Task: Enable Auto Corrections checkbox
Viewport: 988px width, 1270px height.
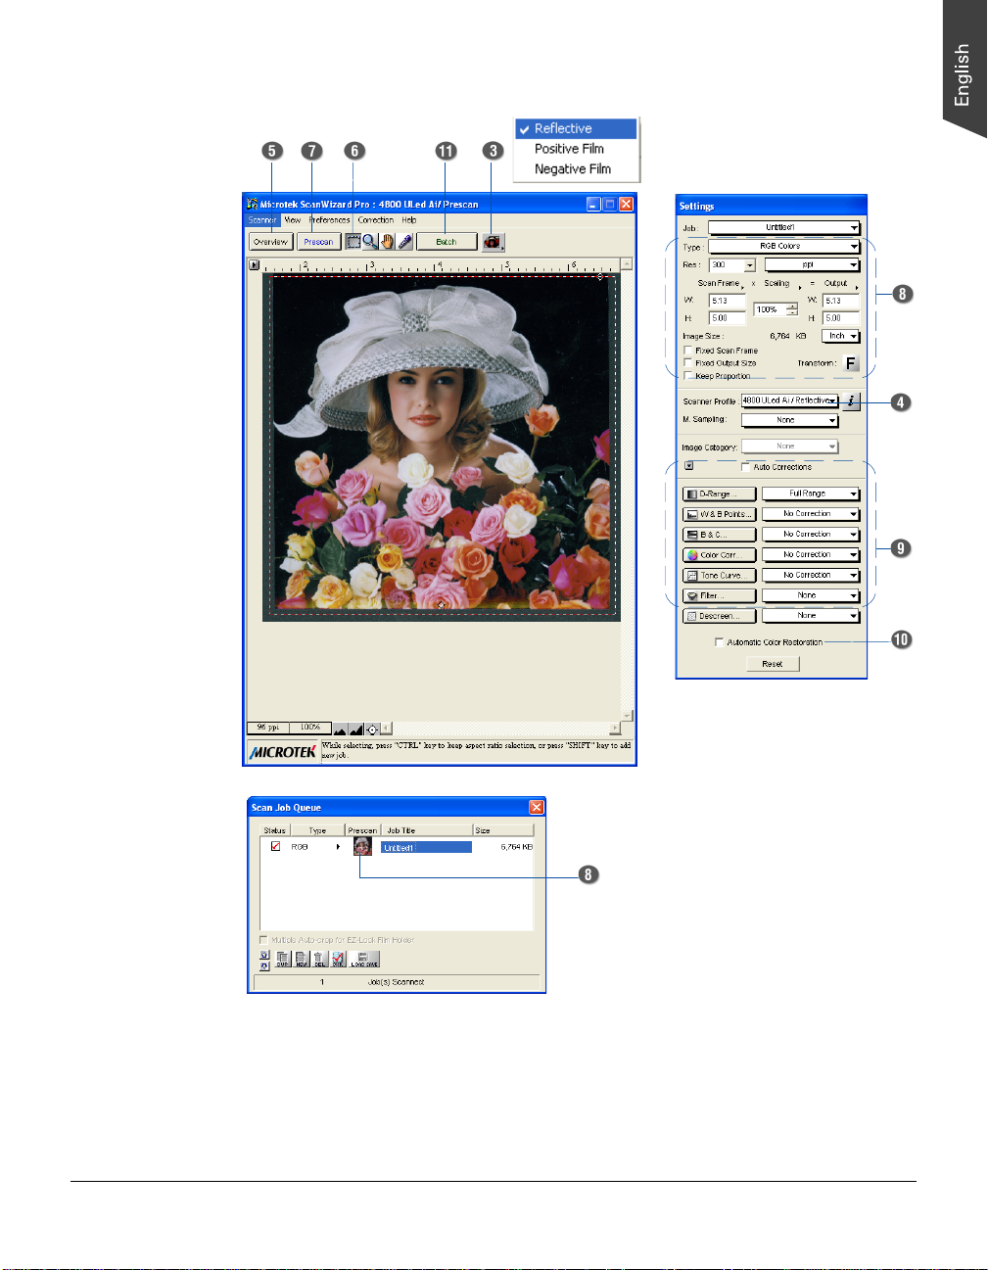Action: 745,467
